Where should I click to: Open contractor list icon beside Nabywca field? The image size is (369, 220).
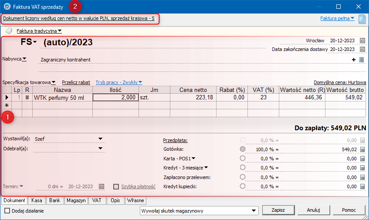pos(362,60)
